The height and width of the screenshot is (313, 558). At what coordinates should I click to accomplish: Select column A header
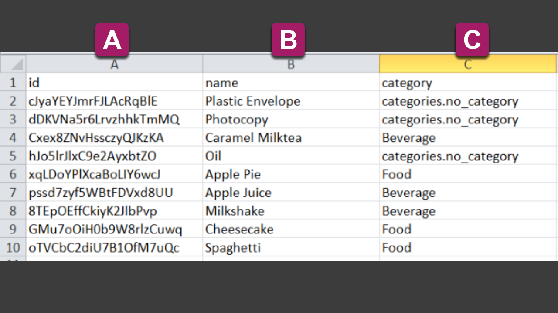pyautogui.click(x=114, y=64)
